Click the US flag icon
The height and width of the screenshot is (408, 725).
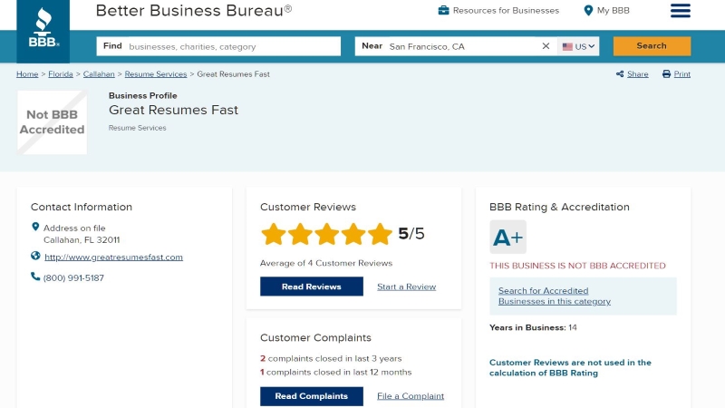pyautogui.click(x=567, y=47)
